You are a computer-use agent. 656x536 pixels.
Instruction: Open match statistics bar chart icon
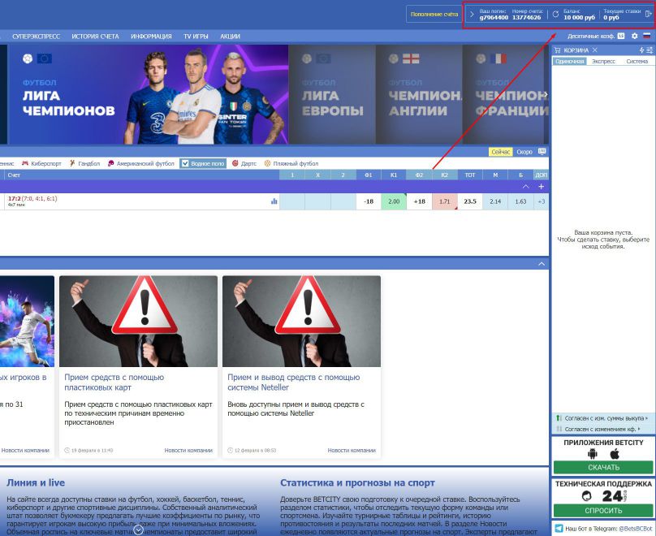click(x=274, y=201)
